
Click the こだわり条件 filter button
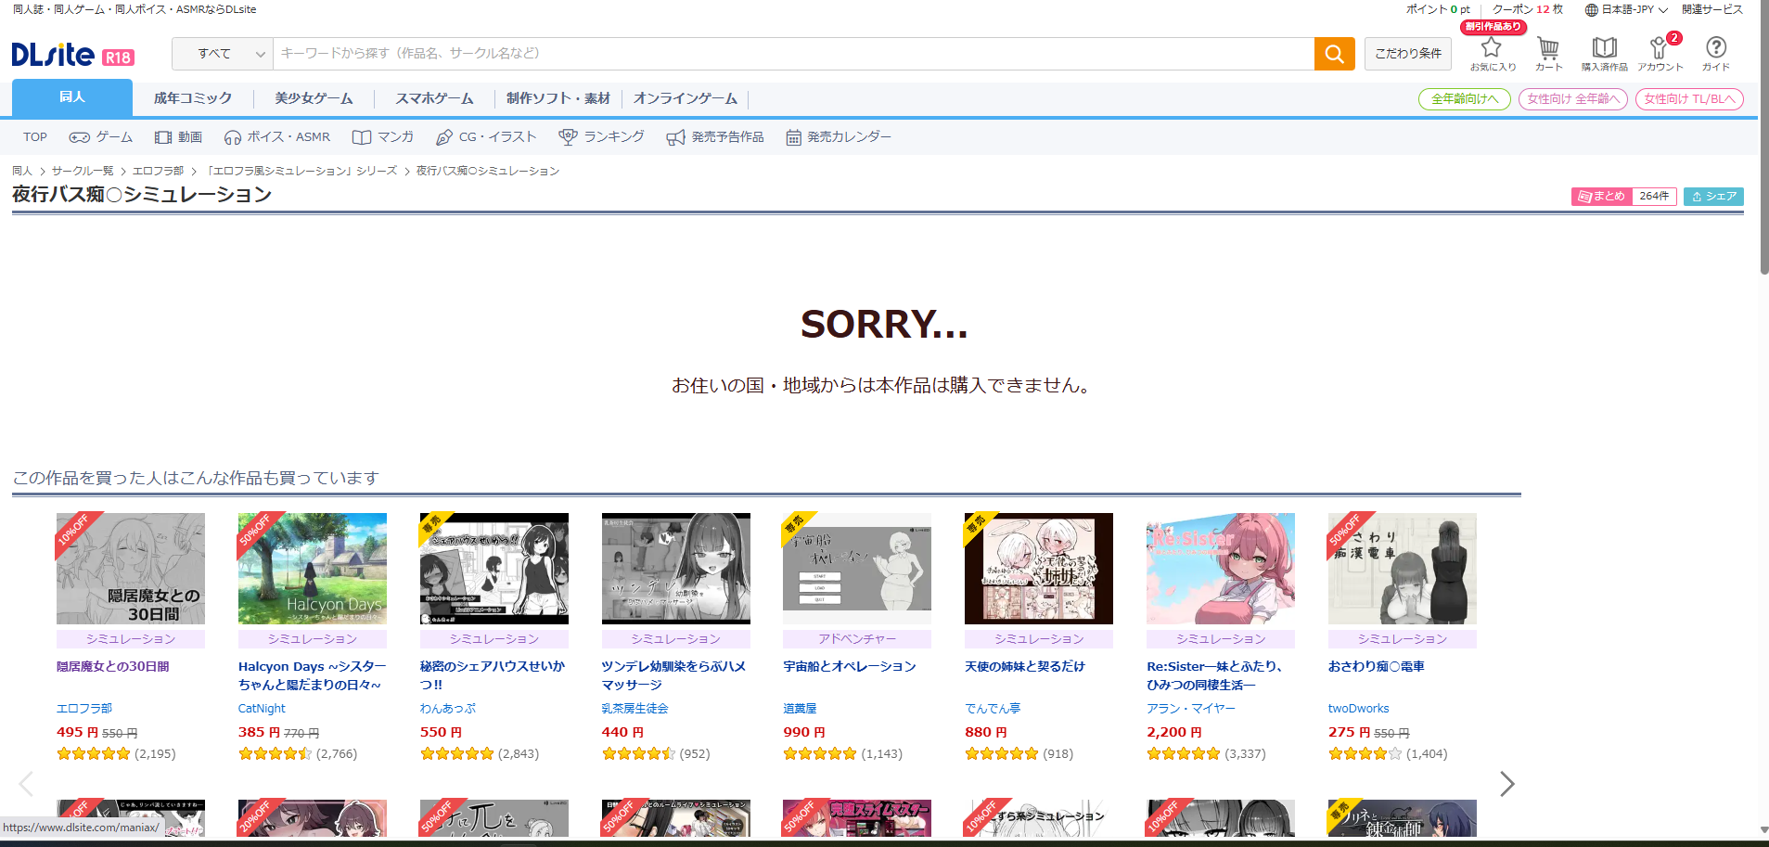click(x=1407, y=54)
